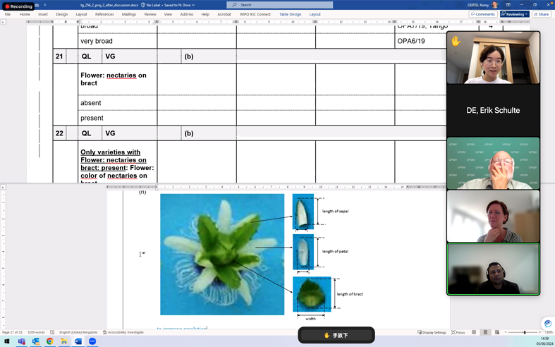Click the tab selector at top ruler corner
Image resolution: width=555 pixels, height=347 pixels.
click(x=4, y=22)
